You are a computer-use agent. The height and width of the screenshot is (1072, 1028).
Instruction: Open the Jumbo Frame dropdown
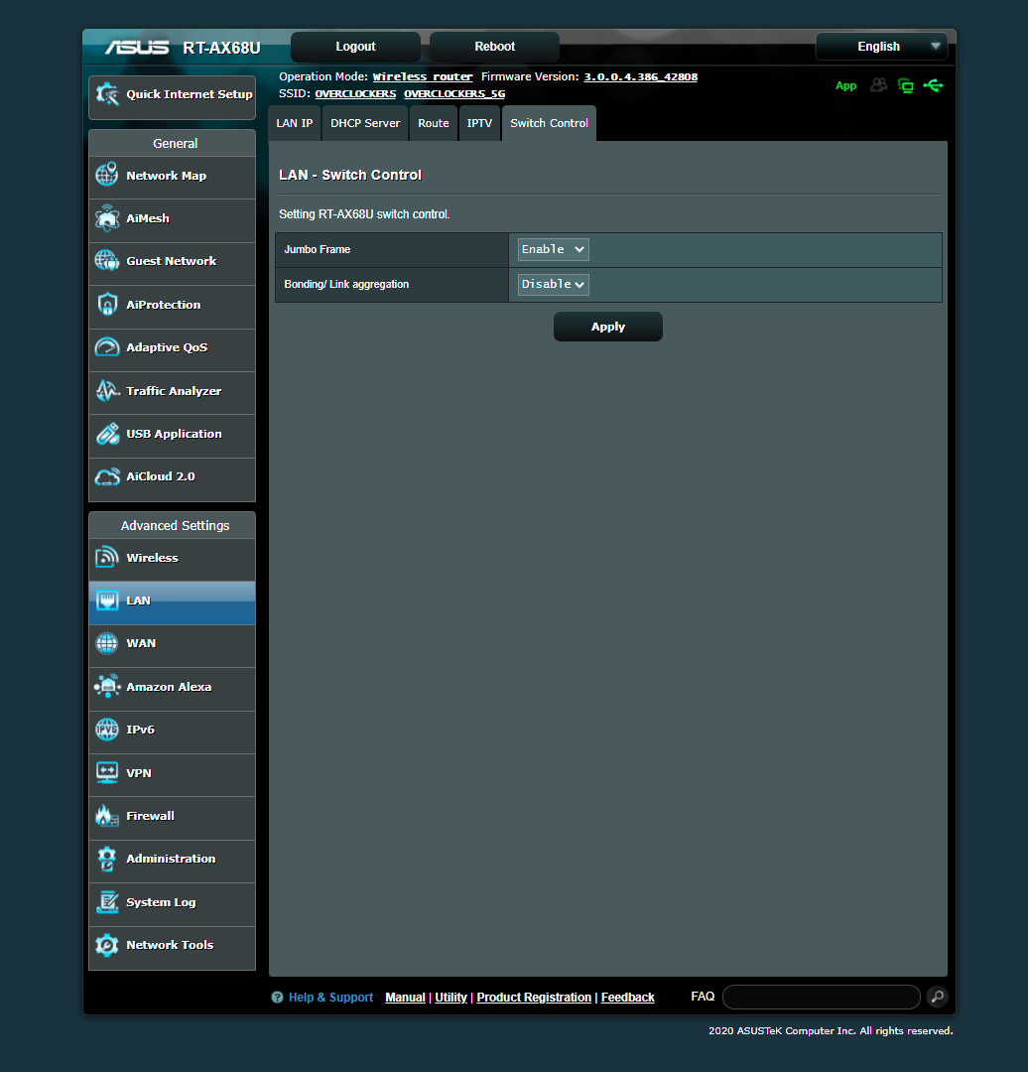click(553, 249)
